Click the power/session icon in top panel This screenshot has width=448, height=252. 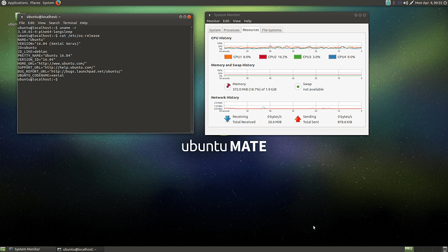click(445, 3)
